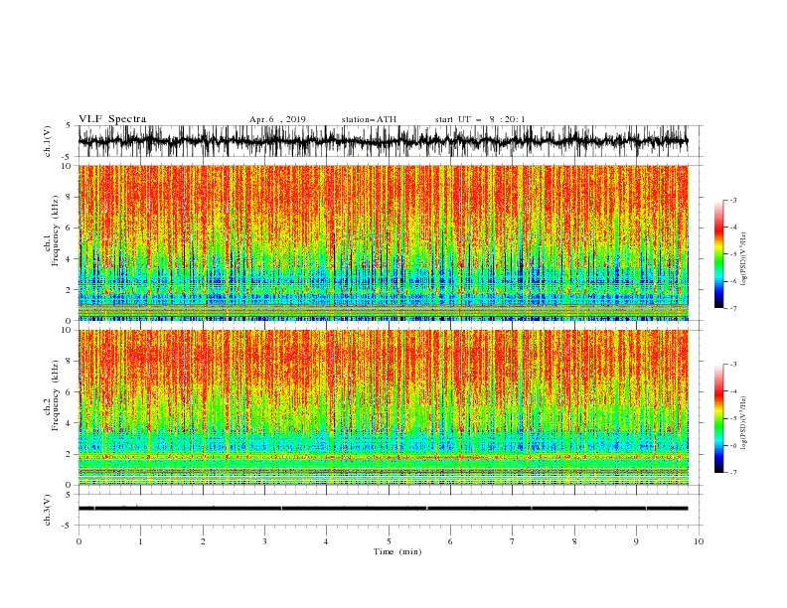Click the lower PSD color scale bar

pyautogui.click(x=718, y=418)
